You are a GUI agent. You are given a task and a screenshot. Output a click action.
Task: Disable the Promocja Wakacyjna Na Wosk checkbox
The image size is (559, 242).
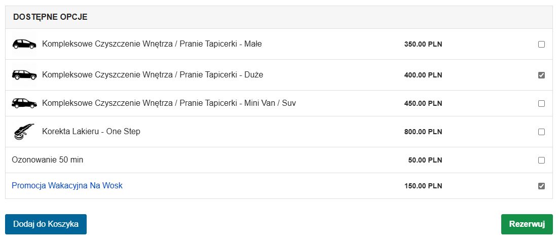(541, 186)
